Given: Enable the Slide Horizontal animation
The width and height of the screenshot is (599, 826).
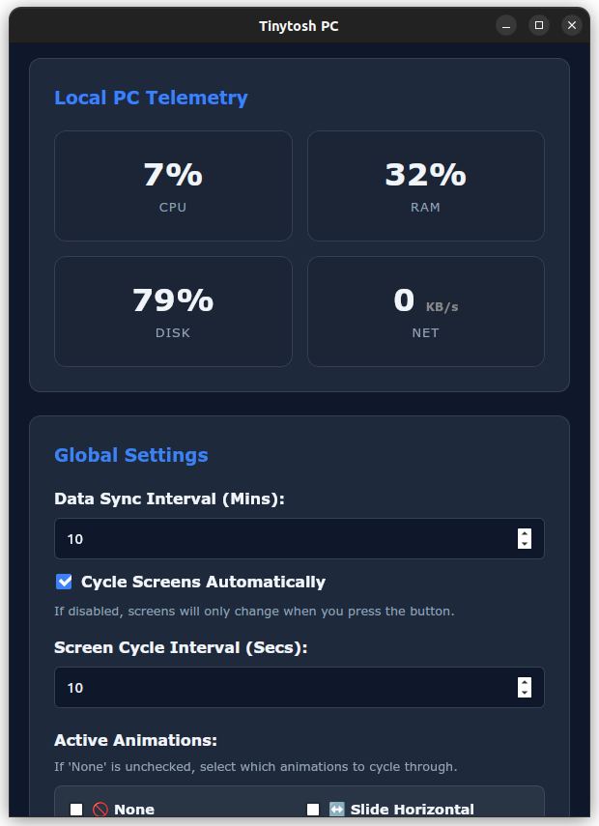Looking at the screenshot, I should 313,810.
